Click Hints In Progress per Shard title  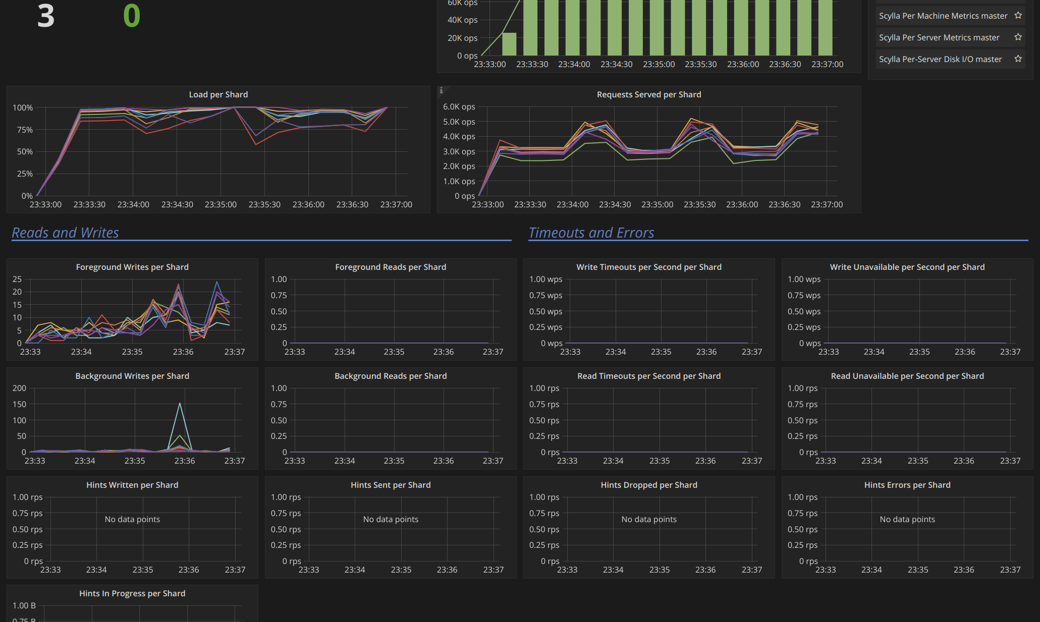(x=132, y=593)
